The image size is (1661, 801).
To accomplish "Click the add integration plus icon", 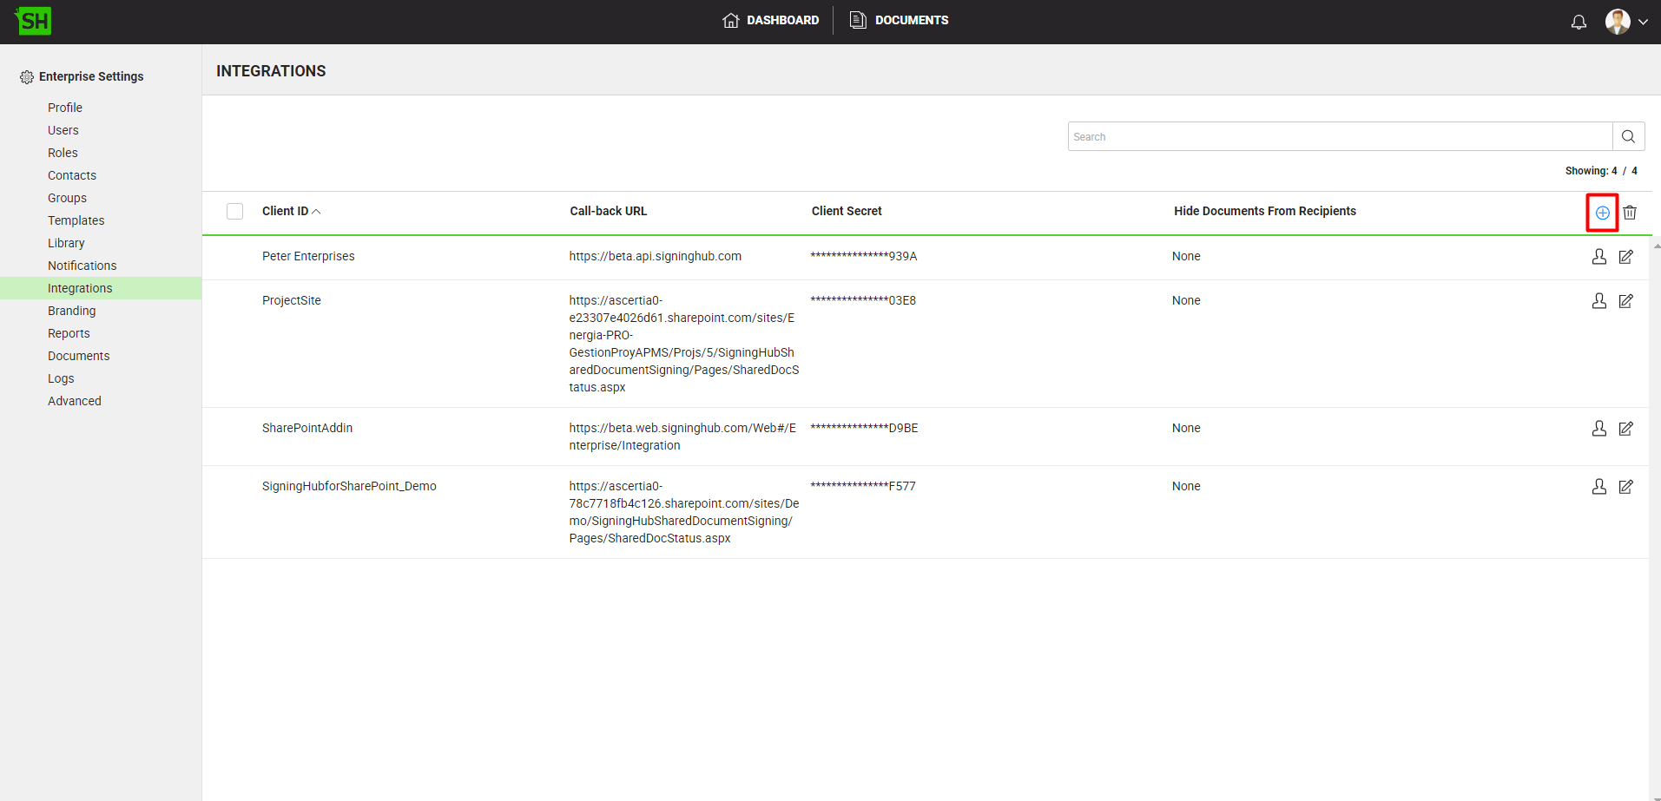I will (x=1602, y=213).
